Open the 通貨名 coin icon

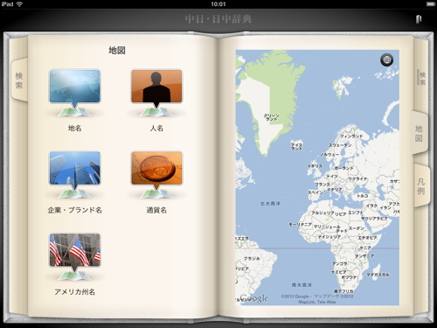click(156, 175)
